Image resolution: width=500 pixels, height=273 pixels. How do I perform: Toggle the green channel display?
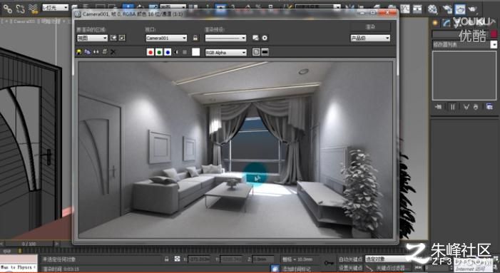click(159, 52)
